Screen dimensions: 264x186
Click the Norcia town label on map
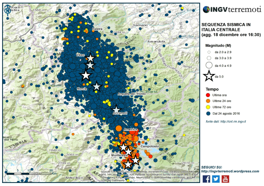coord(82,88)
